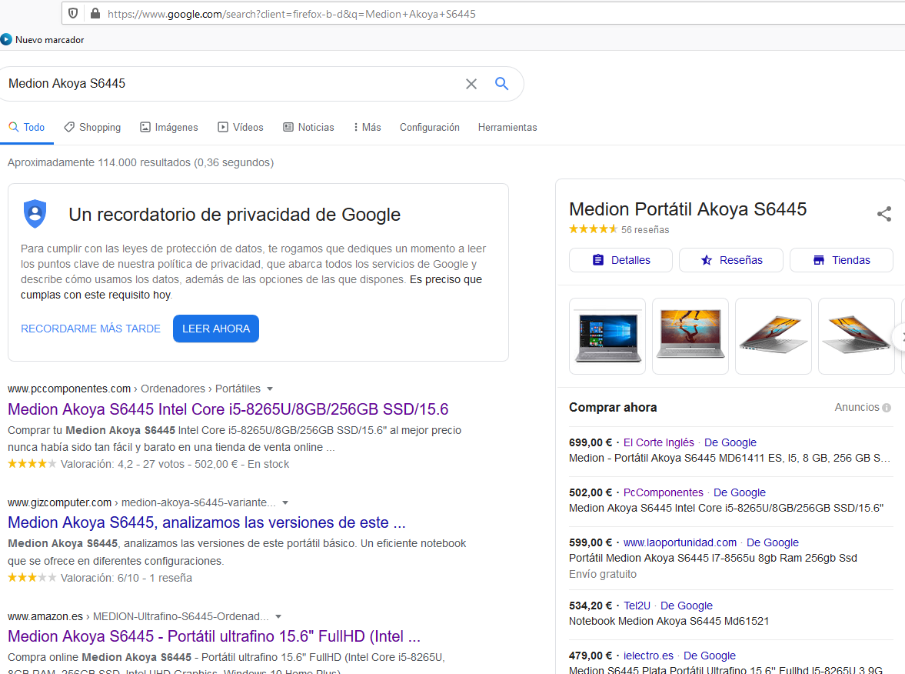905x674 pixels.
Task: Open Tel2U store link
Action: pos(637,606)
